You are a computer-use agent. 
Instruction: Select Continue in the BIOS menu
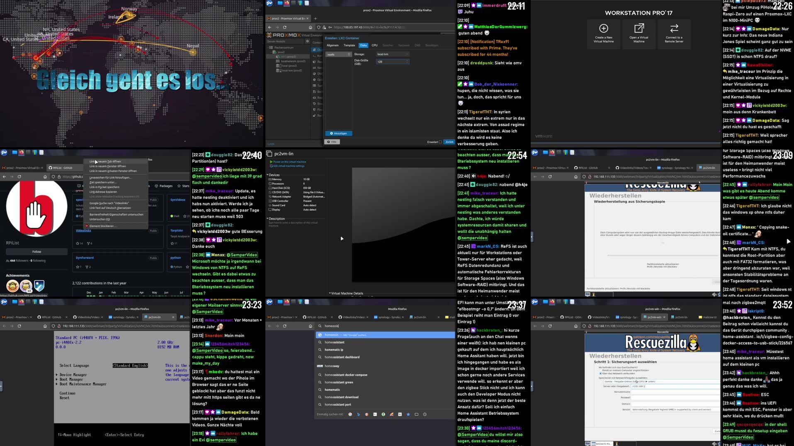coord(67,393)
